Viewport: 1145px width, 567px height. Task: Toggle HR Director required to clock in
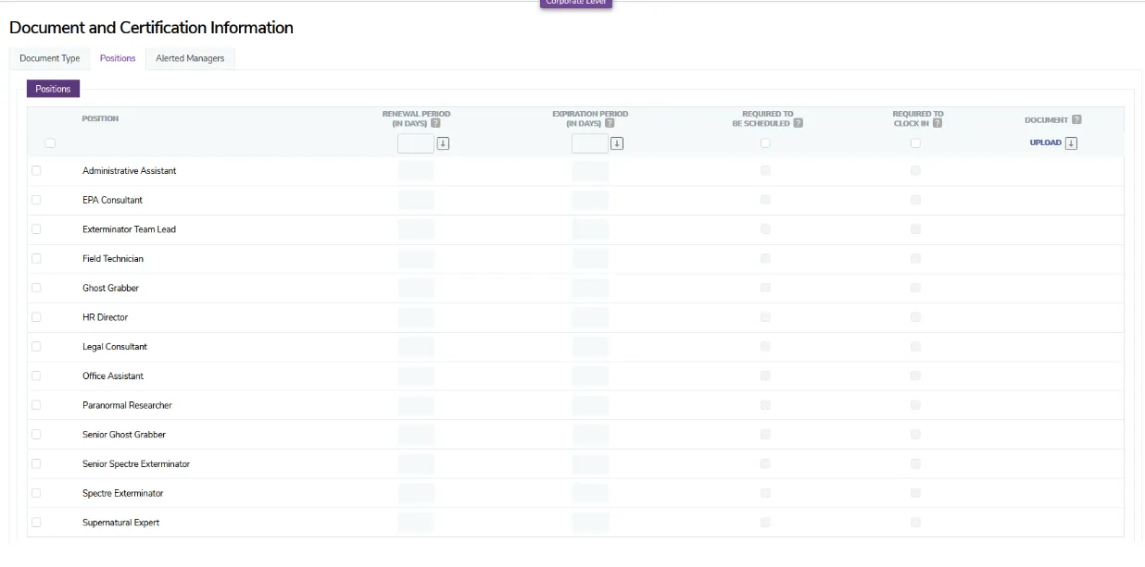pos(915,317)
